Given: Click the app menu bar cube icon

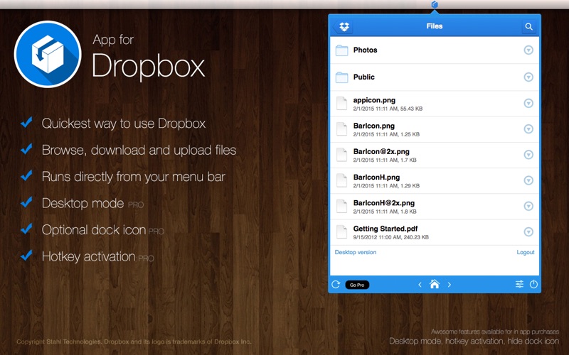Looking at the screenshot, I should point(435,5).
